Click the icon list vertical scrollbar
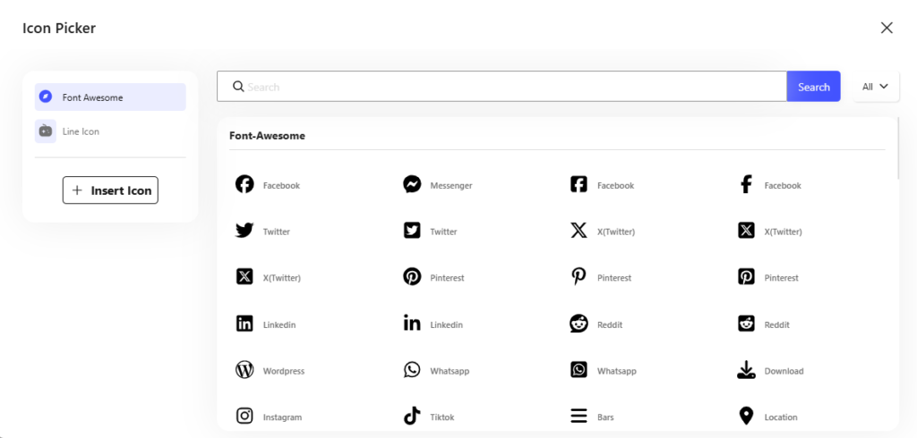Viewport: 917px width, 438px height. coord(897,149)
